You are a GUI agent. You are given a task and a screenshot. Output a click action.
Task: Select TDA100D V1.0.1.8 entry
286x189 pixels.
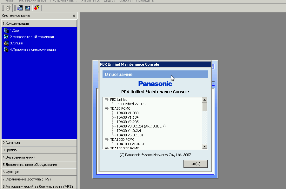coord(131,144)
